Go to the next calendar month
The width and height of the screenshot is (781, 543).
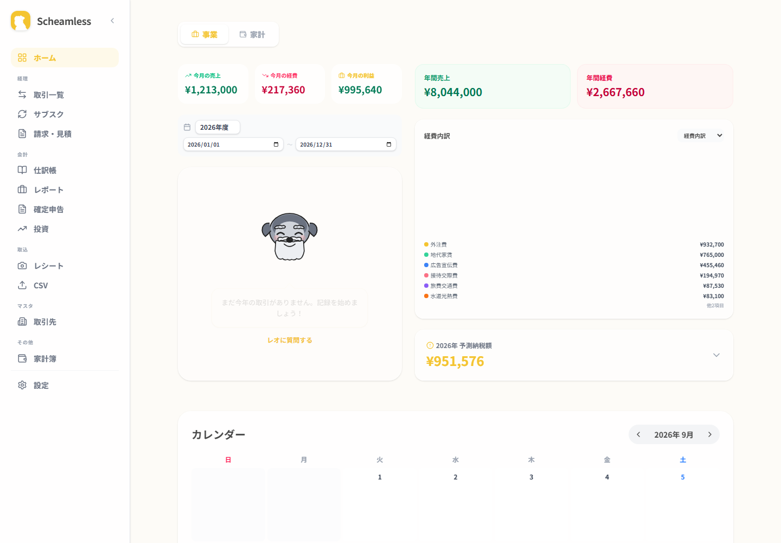[x=709, y=434]
